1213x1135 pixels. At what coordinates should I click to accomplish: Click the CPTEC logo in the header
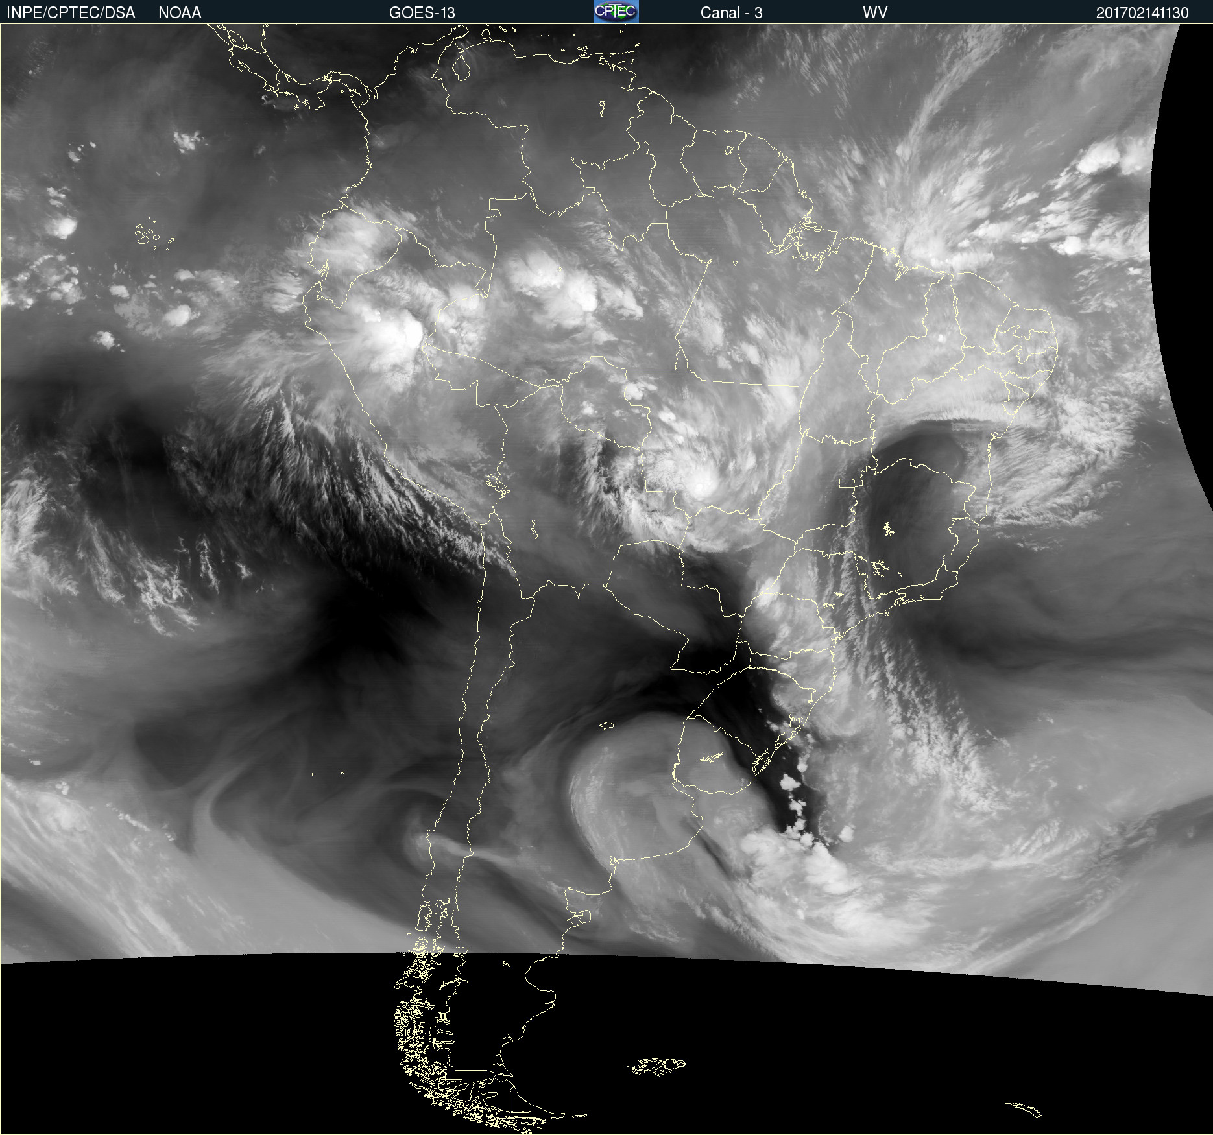click(x=616, y=12)
